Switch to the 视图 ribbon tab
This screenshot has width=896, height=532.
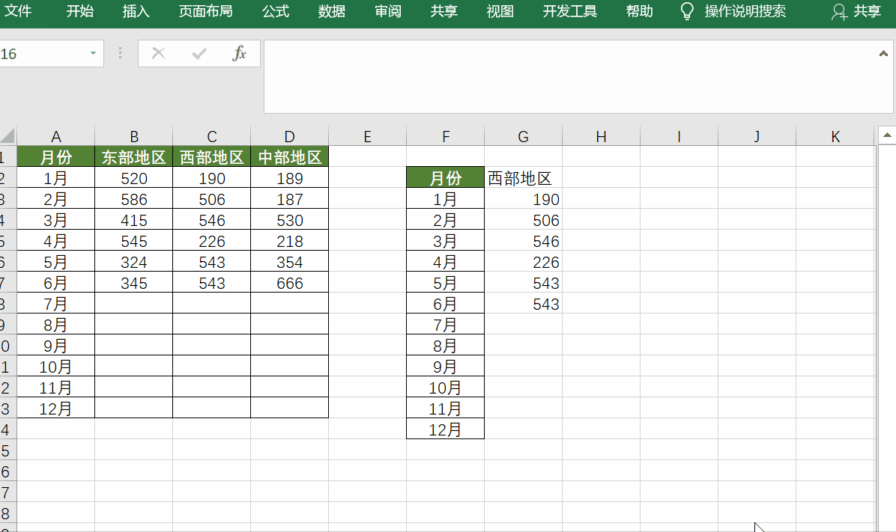click(500, 11)
